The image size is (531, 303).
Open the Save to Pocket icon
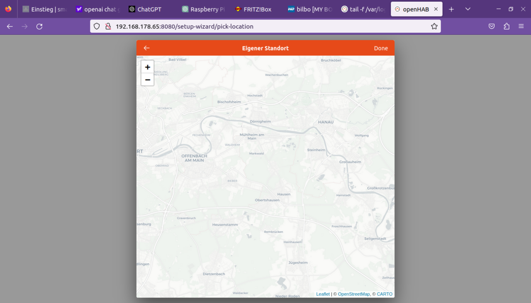click(492, 26)
